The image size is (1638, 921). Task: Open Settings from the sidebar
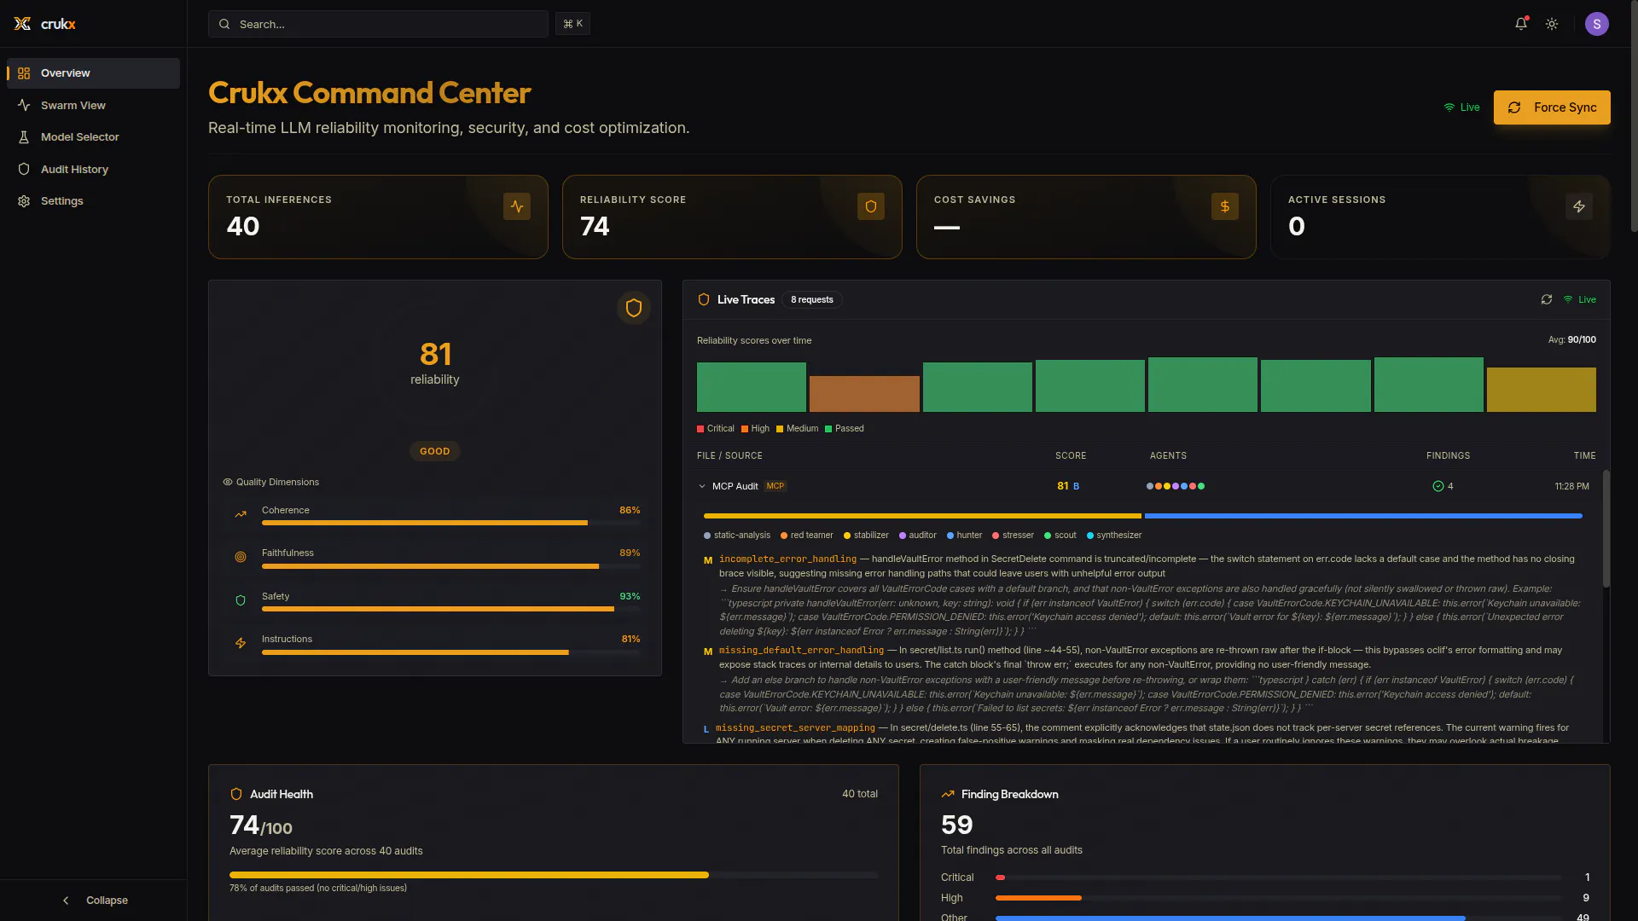click(x=93, y=201)
